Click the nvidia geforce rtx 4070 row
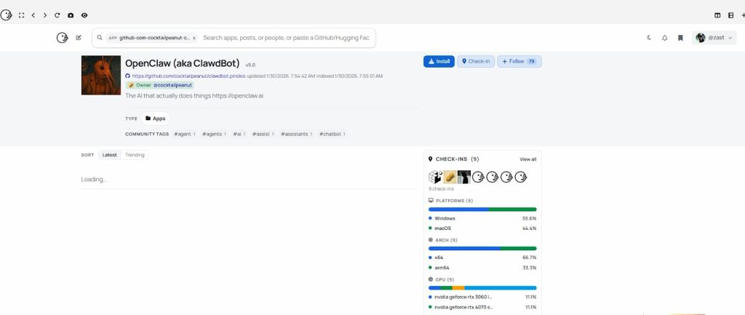745x315 pixels. tap(482, 308)
